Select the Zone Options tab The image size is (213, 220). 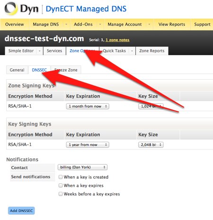point(82,51)
